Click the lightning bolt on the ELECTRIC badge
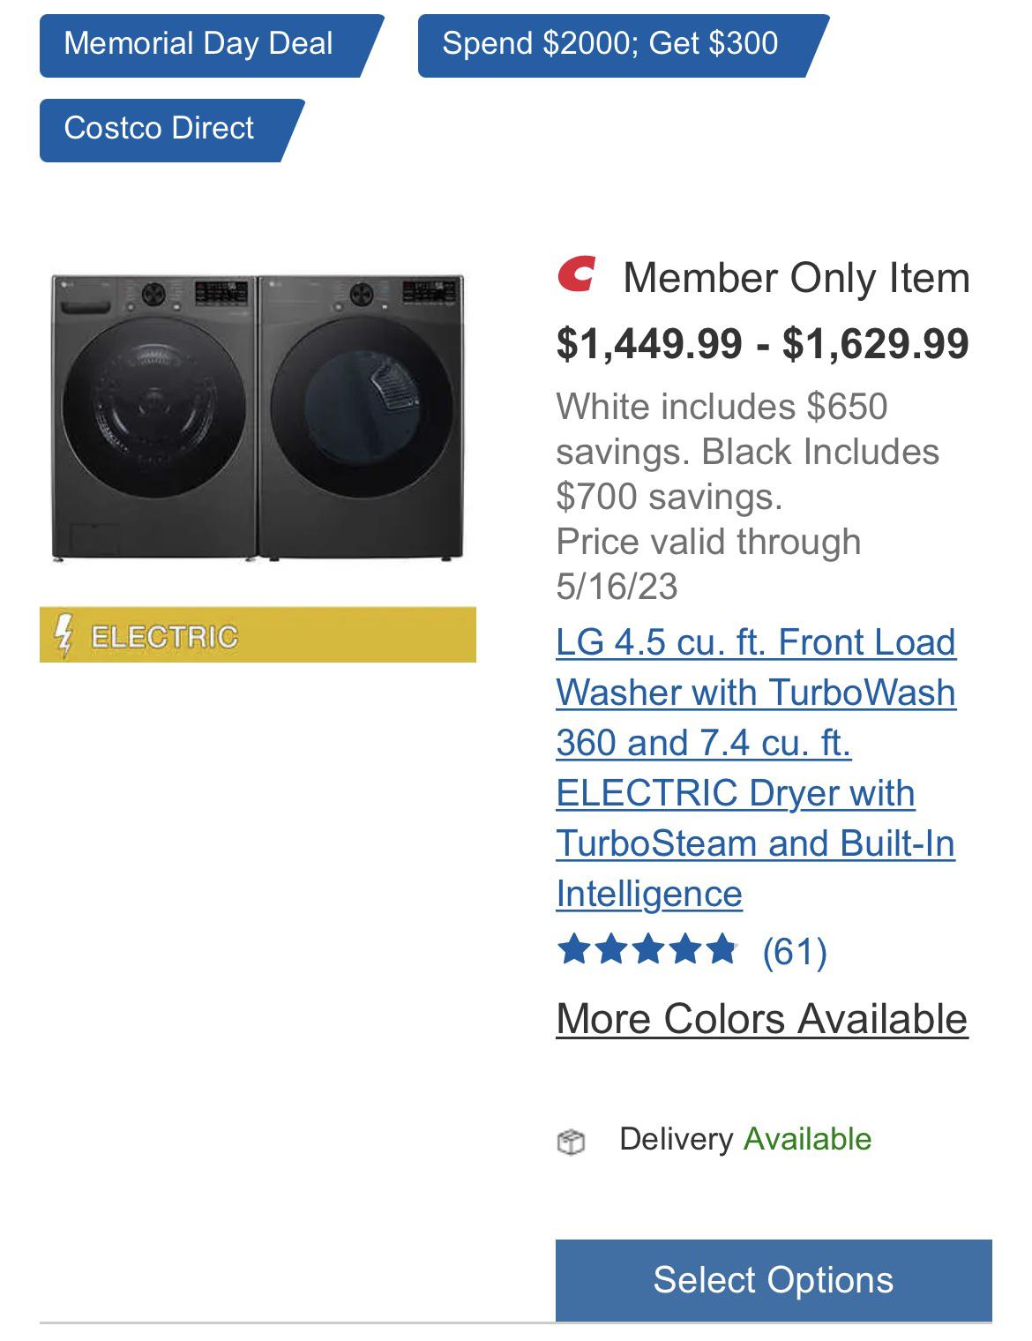The height and width of the screenshot is (1341, 1032). [65, 635]
